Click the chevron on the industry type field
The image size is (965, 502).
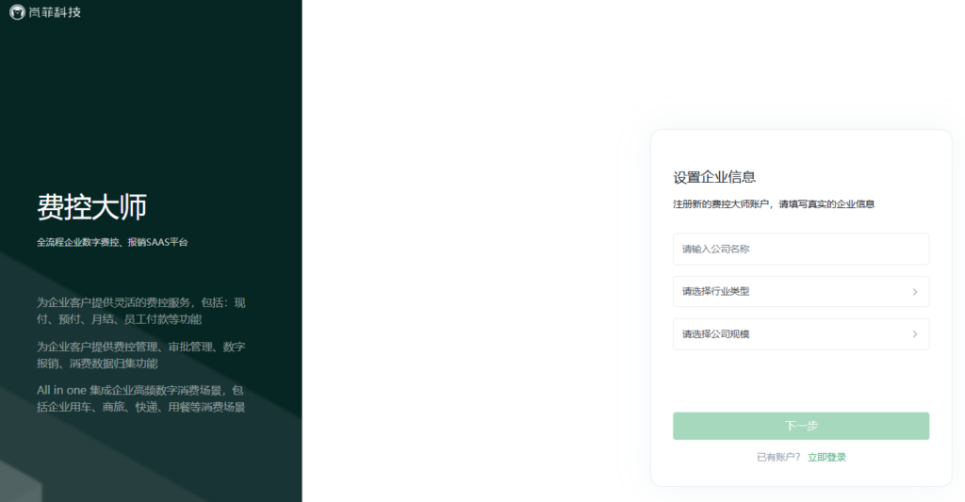click(x=914, y=292)
